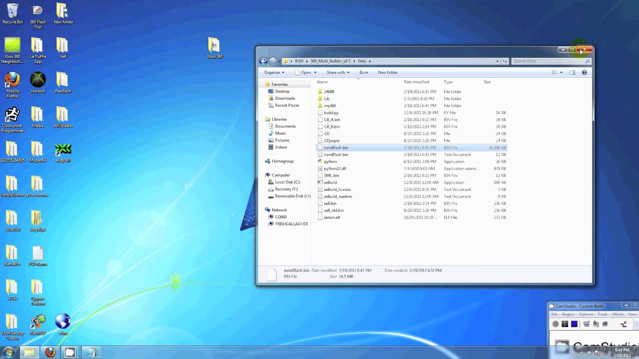
Task: Select Mozilla Firefox desktop icon
Action: tap(12, 85)
